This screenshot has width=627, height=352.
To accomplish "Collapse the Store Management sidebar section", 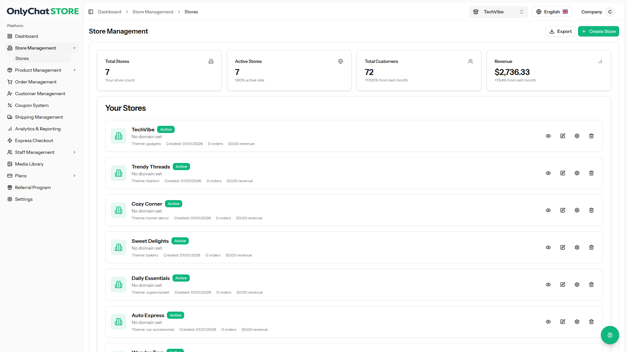I will point(42,48).
